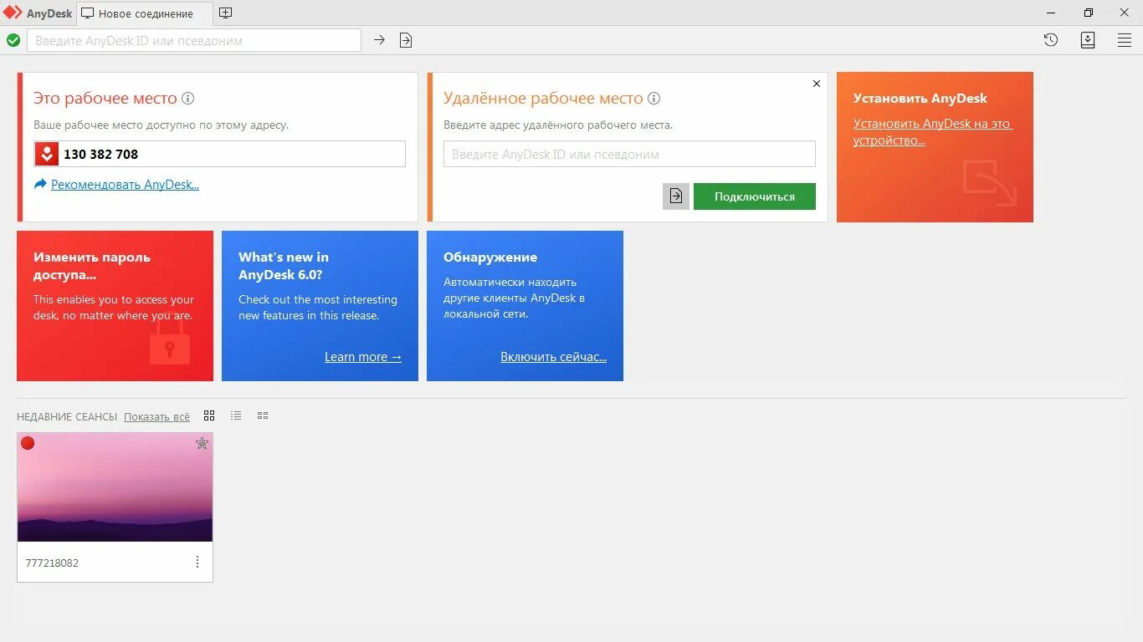Click Установить AnyDesk на это устройство link
The height and width of the screenshot is (642, 1143).
[932, 132]
